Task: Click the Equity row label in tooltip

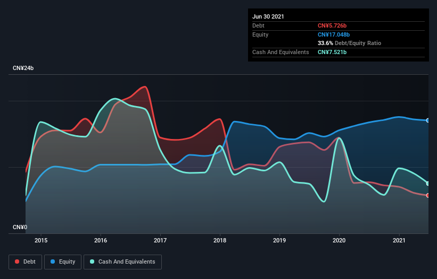Action: coord(260,34)
